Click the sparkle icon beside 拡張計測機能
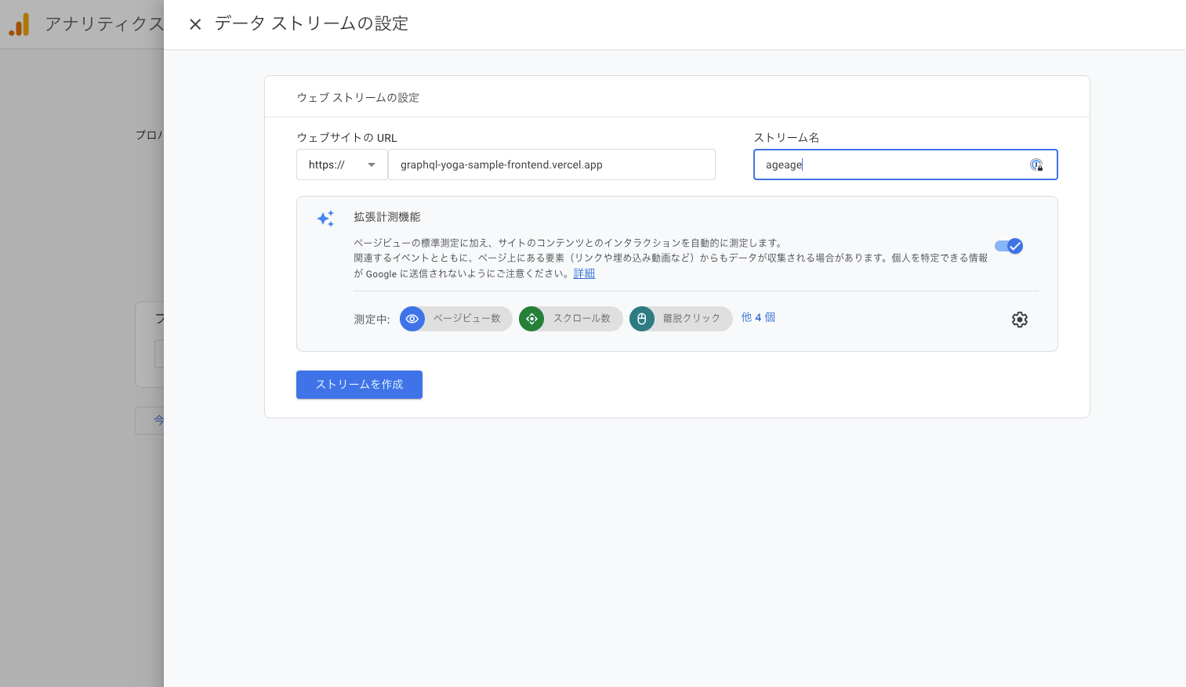The height and width of the screenshot is (687, 1186). (325, 219)
